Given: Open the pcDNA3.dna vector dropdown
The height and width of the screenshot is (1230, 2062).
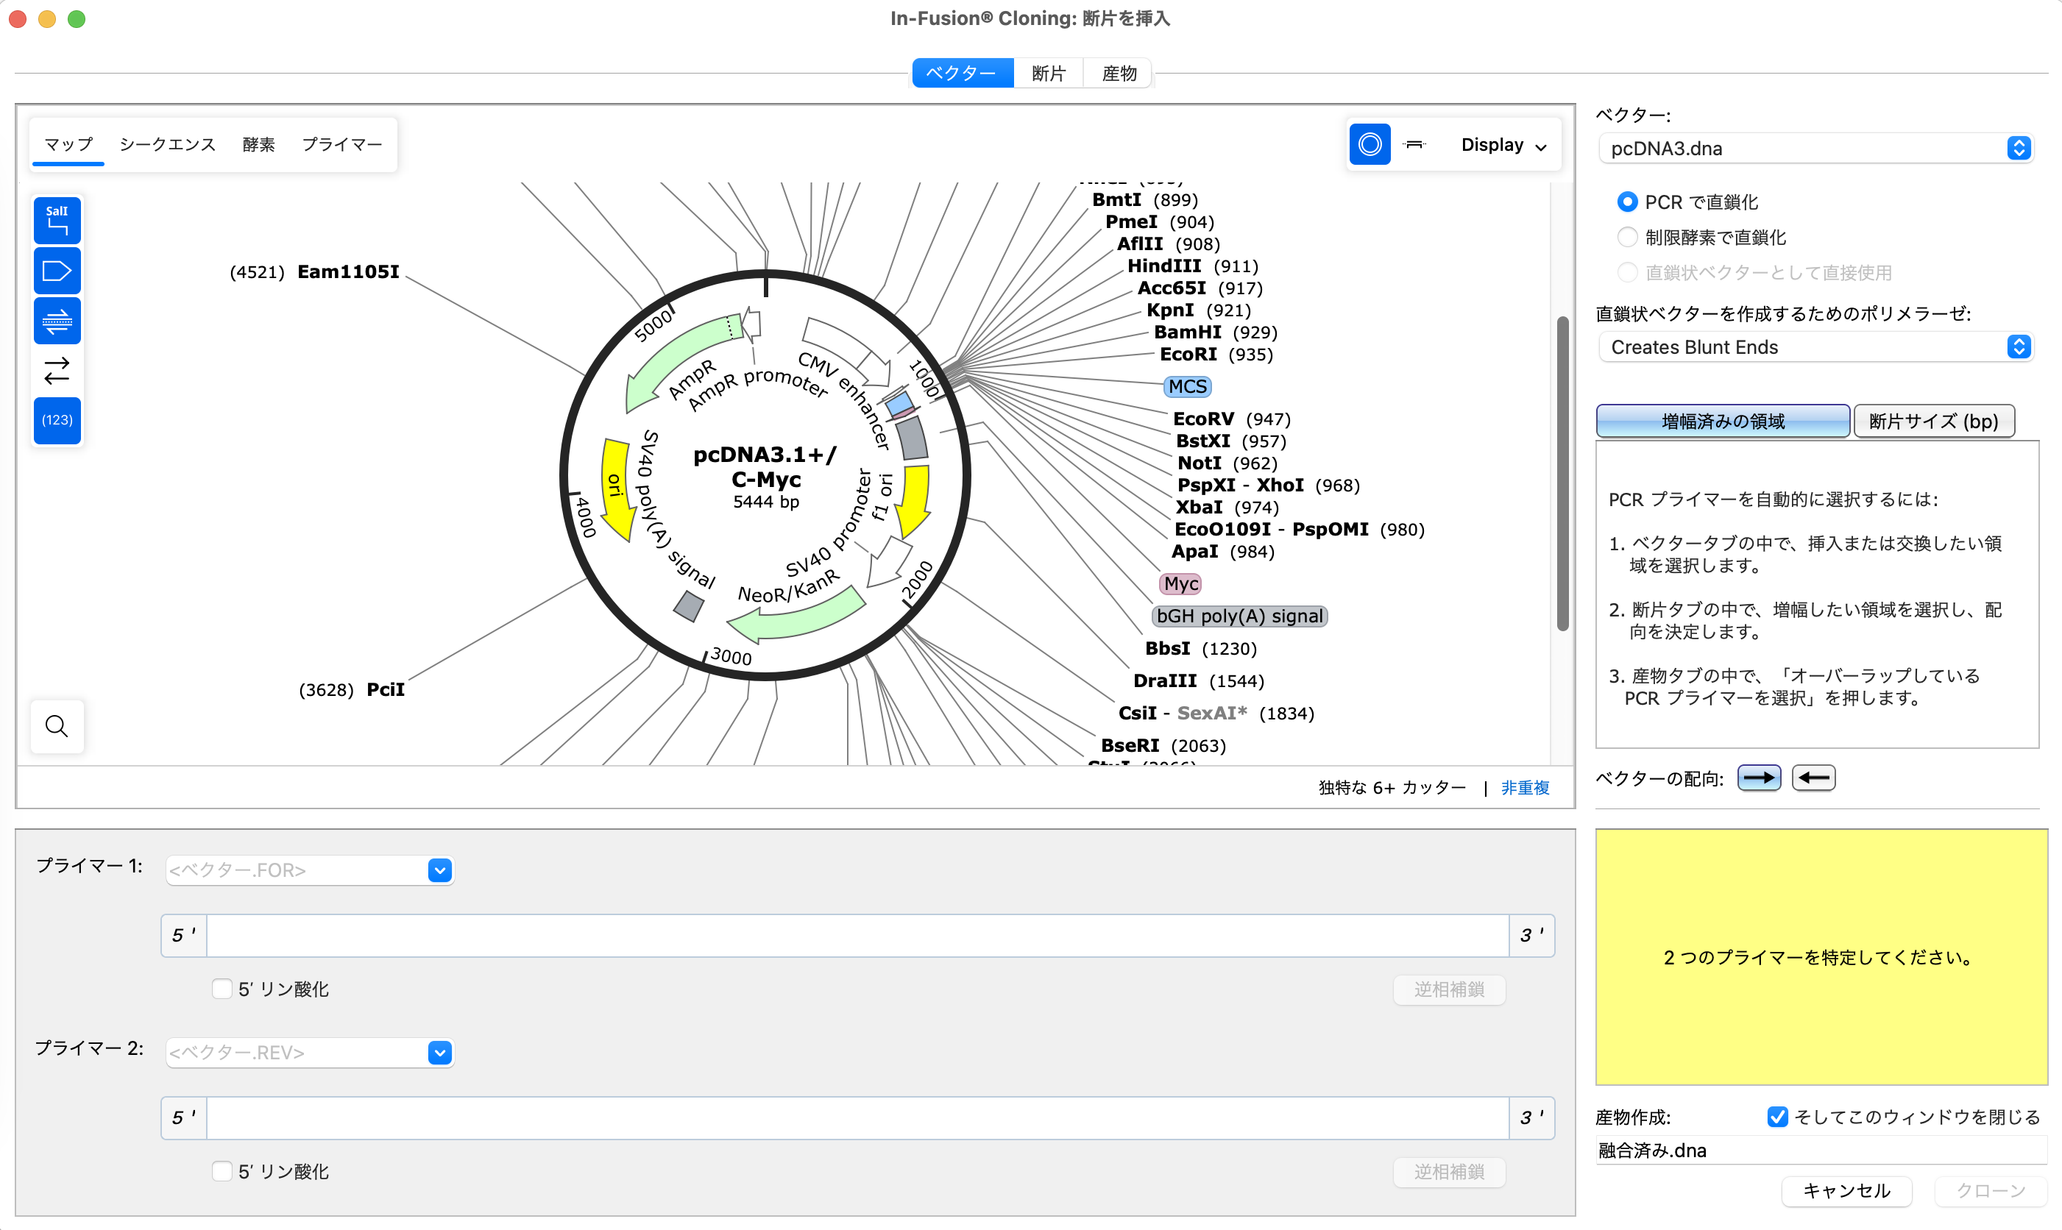Looking at the screenshot, I should point(1815,149).
